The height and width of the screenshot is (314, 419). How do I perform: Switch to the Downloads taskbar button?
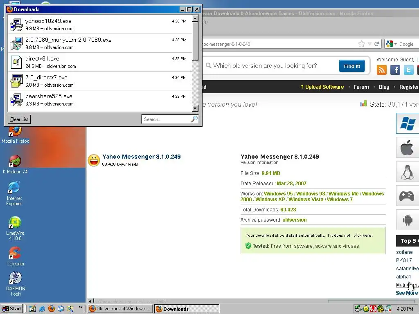coord(187,309)
